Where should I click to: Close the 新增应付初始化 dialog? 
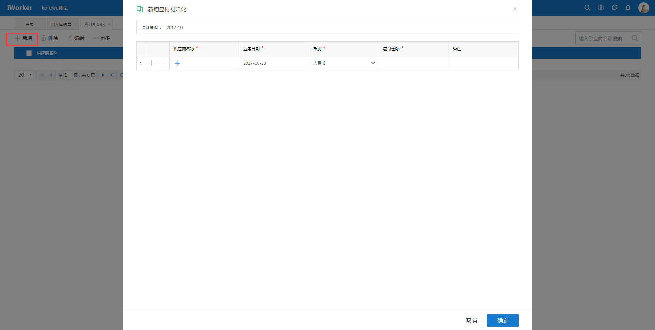515,9
